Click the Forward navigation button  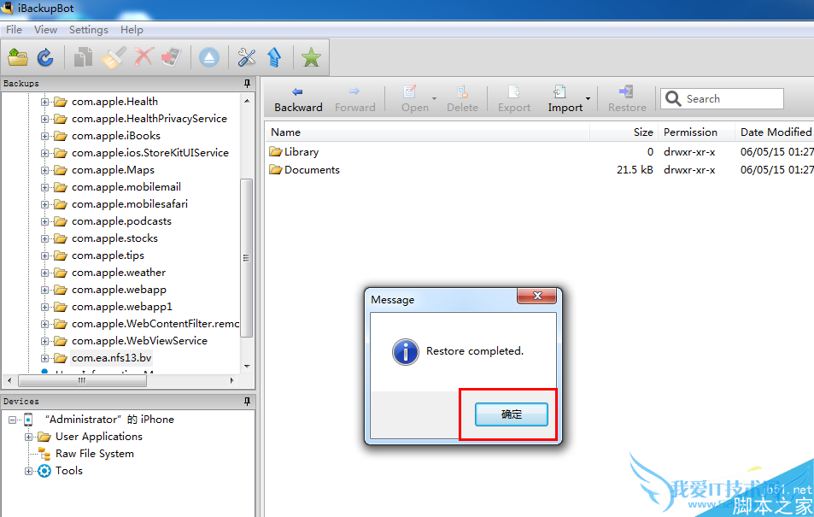354,99
